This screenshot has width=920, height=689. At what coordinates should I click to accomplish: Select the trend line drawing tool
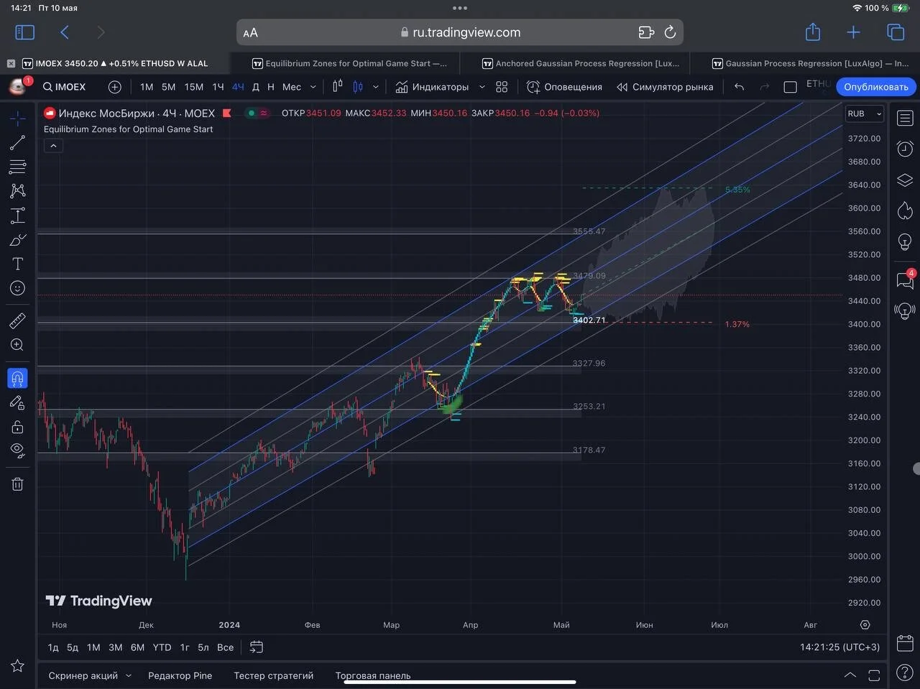17,143
